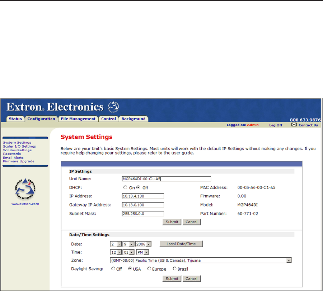Open the Background tab
The image size is (323, 291).
coord(134,119)
